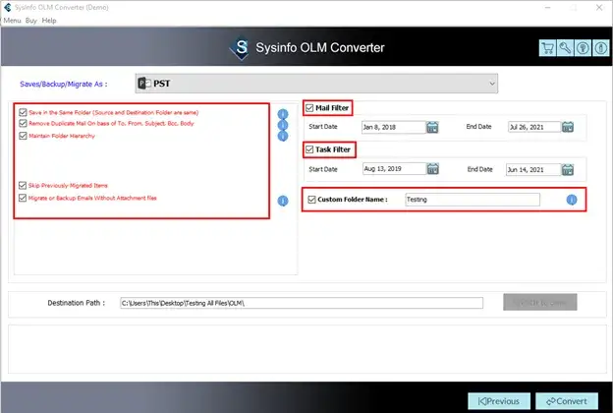Click Mail Filter End Date field Jul 26, 2021
This screenshot has width=613, height=413.
pyautogui.click(x=534, y=127)
